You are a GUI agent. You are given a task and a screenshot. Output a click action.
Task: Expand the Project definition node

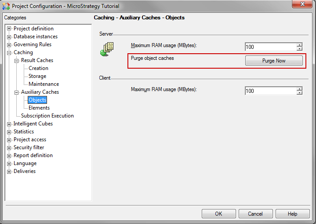click(9, 29)
